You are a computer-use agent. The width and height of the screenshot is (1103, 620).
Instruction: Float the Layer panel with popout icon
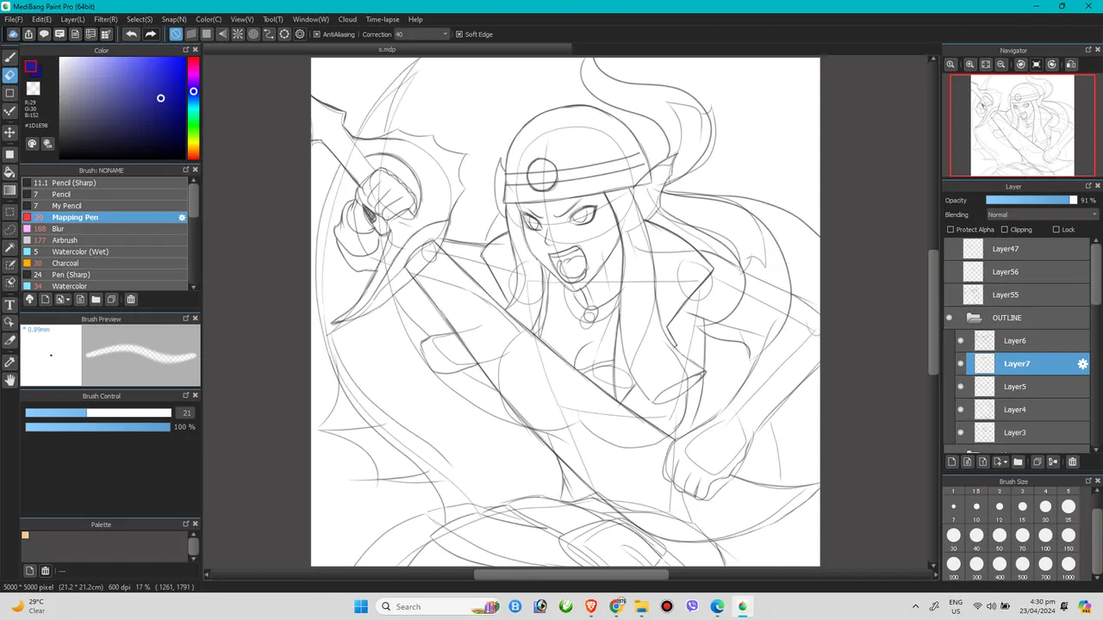point(1089,186)
